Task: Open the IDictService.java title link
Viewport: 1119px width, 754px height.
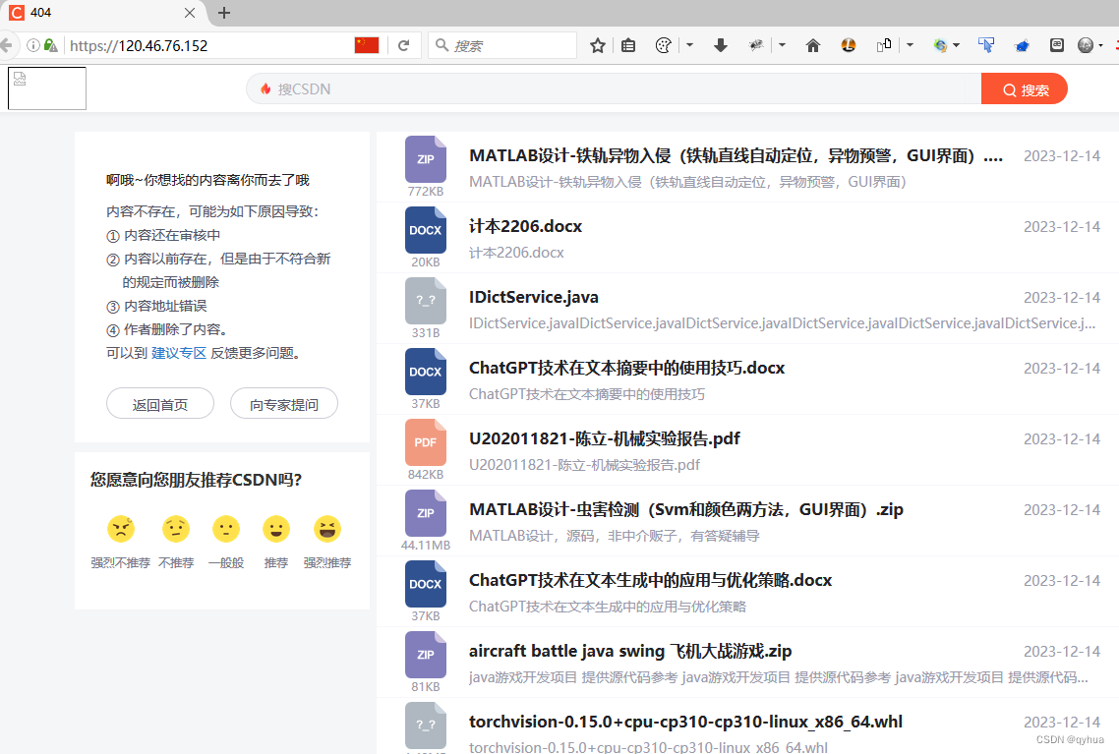Action: [534, 297]
